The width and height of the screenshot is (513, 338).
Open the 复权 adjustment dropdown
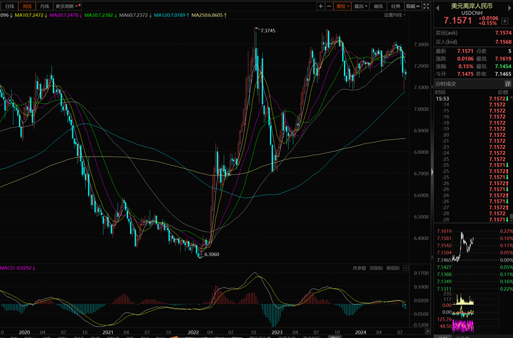[342, 6]
